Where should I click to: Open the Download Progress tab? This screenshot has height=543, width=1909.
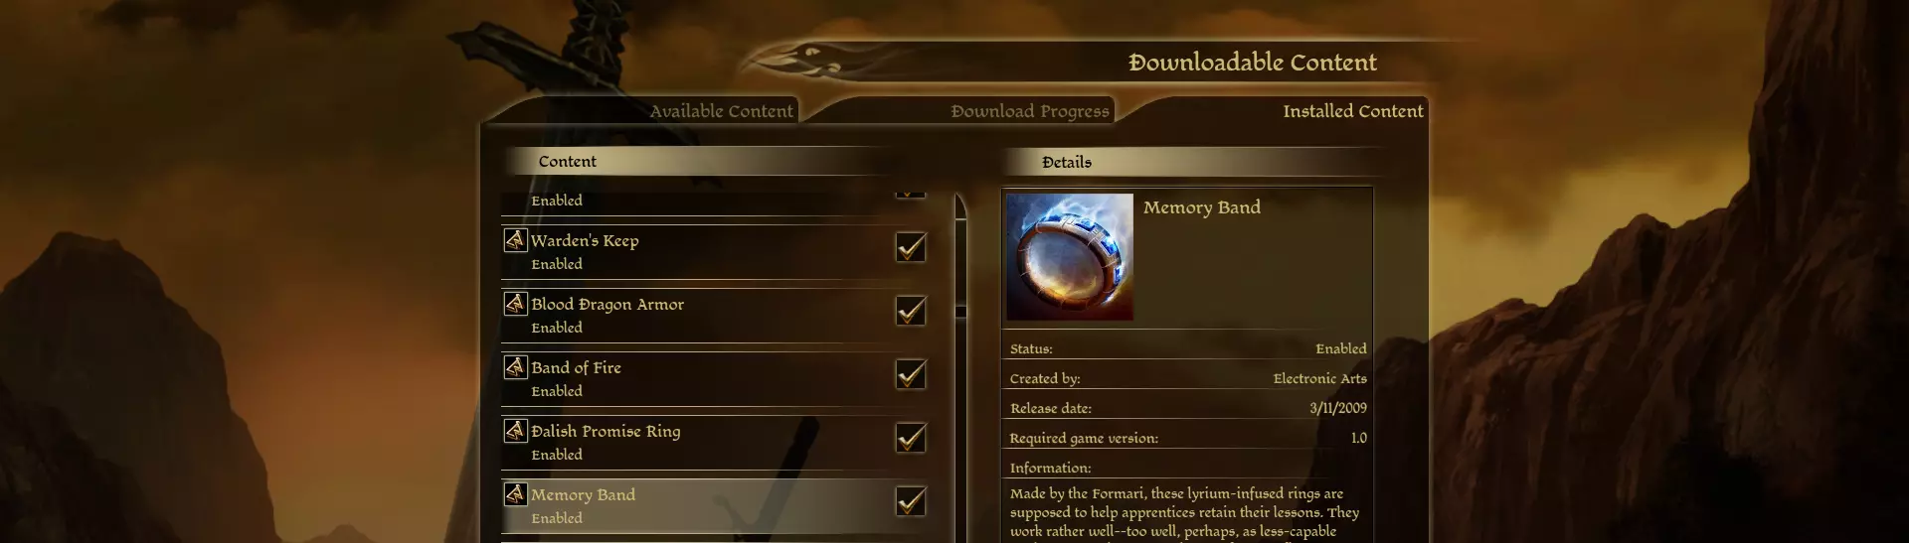tap(1029, 111)
